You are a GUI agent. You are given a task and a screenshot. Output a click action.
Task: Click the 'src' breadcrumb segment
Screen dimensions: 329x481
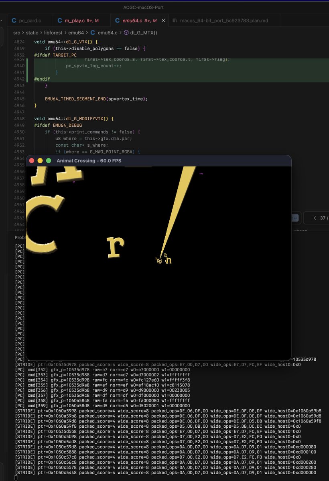[x=17, y=33]
